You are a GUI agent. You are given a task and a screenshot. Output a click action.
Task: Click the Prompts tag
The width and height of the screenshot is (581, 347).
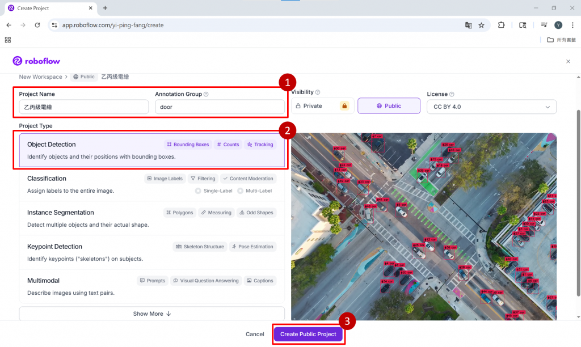[x=152, y=281]
